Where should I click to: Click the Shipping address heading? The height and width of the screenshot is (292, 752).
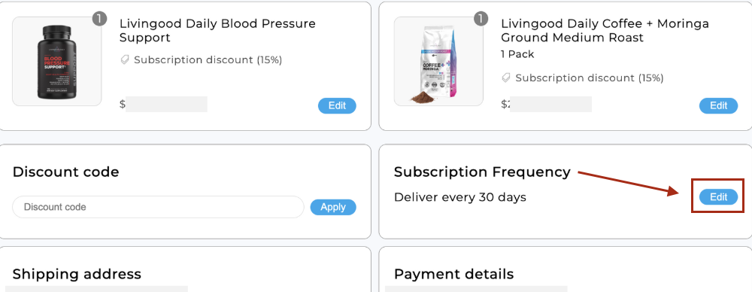coord(77,274)
